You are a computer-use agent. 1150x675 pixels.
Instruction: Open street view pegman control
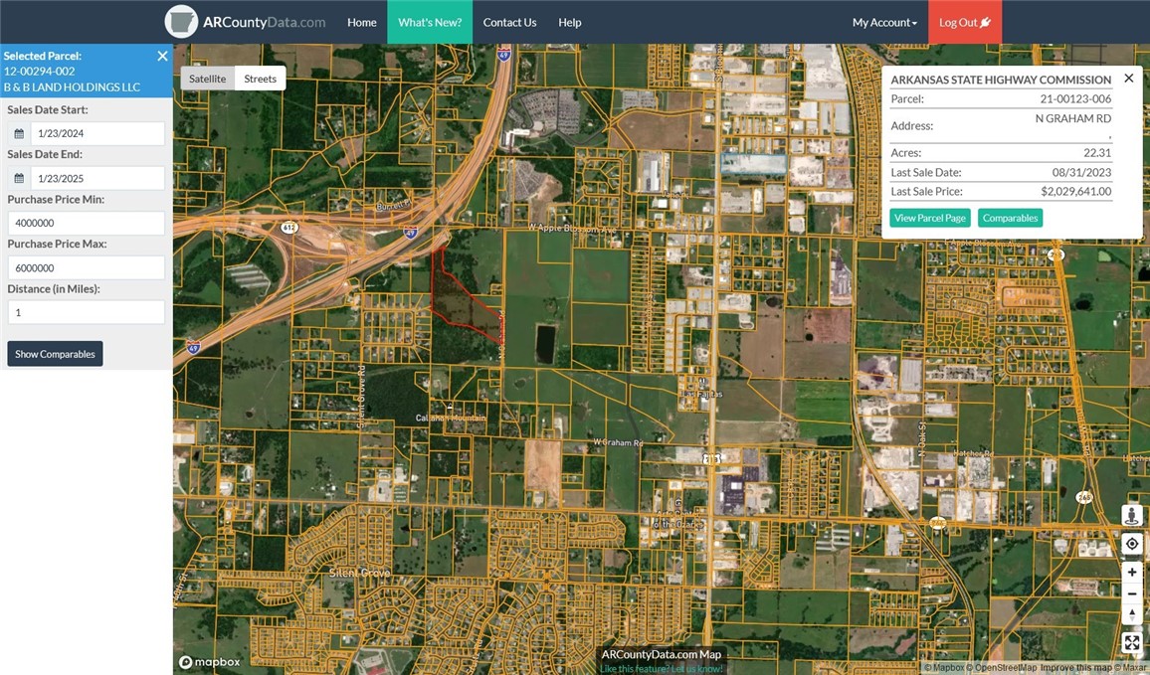pos(1131,515)
